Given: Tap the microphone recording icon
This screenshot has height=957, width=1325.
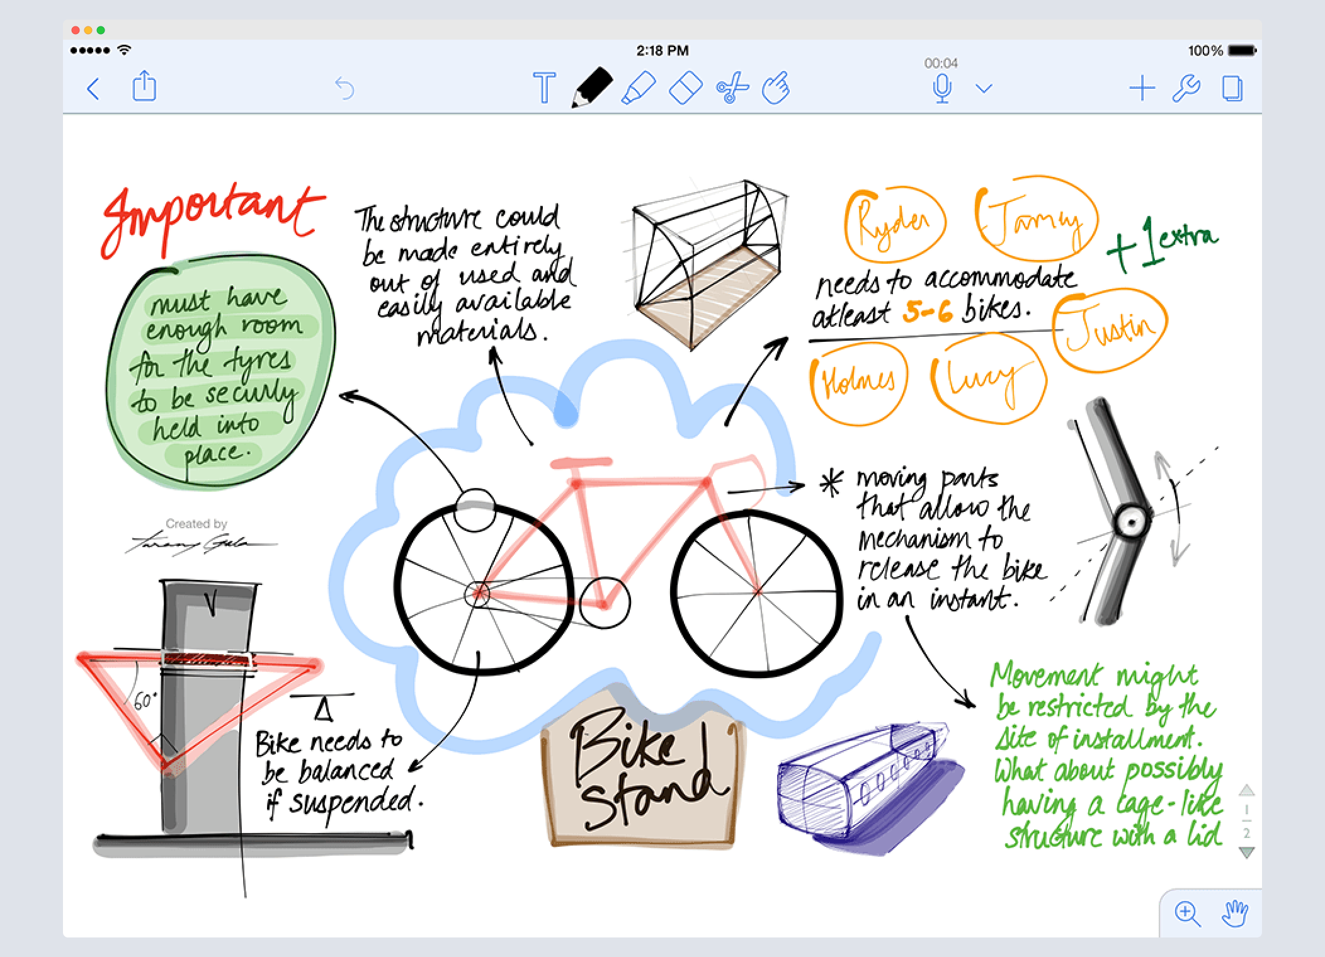Looking at the screenshot, I should pos(942,88).
